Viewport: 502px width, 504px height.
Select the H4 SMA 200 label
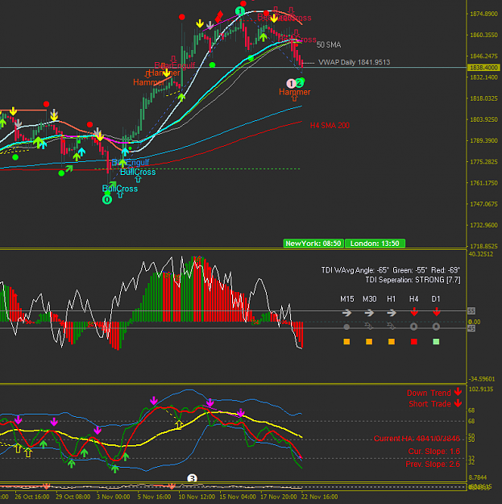[330, 125]
